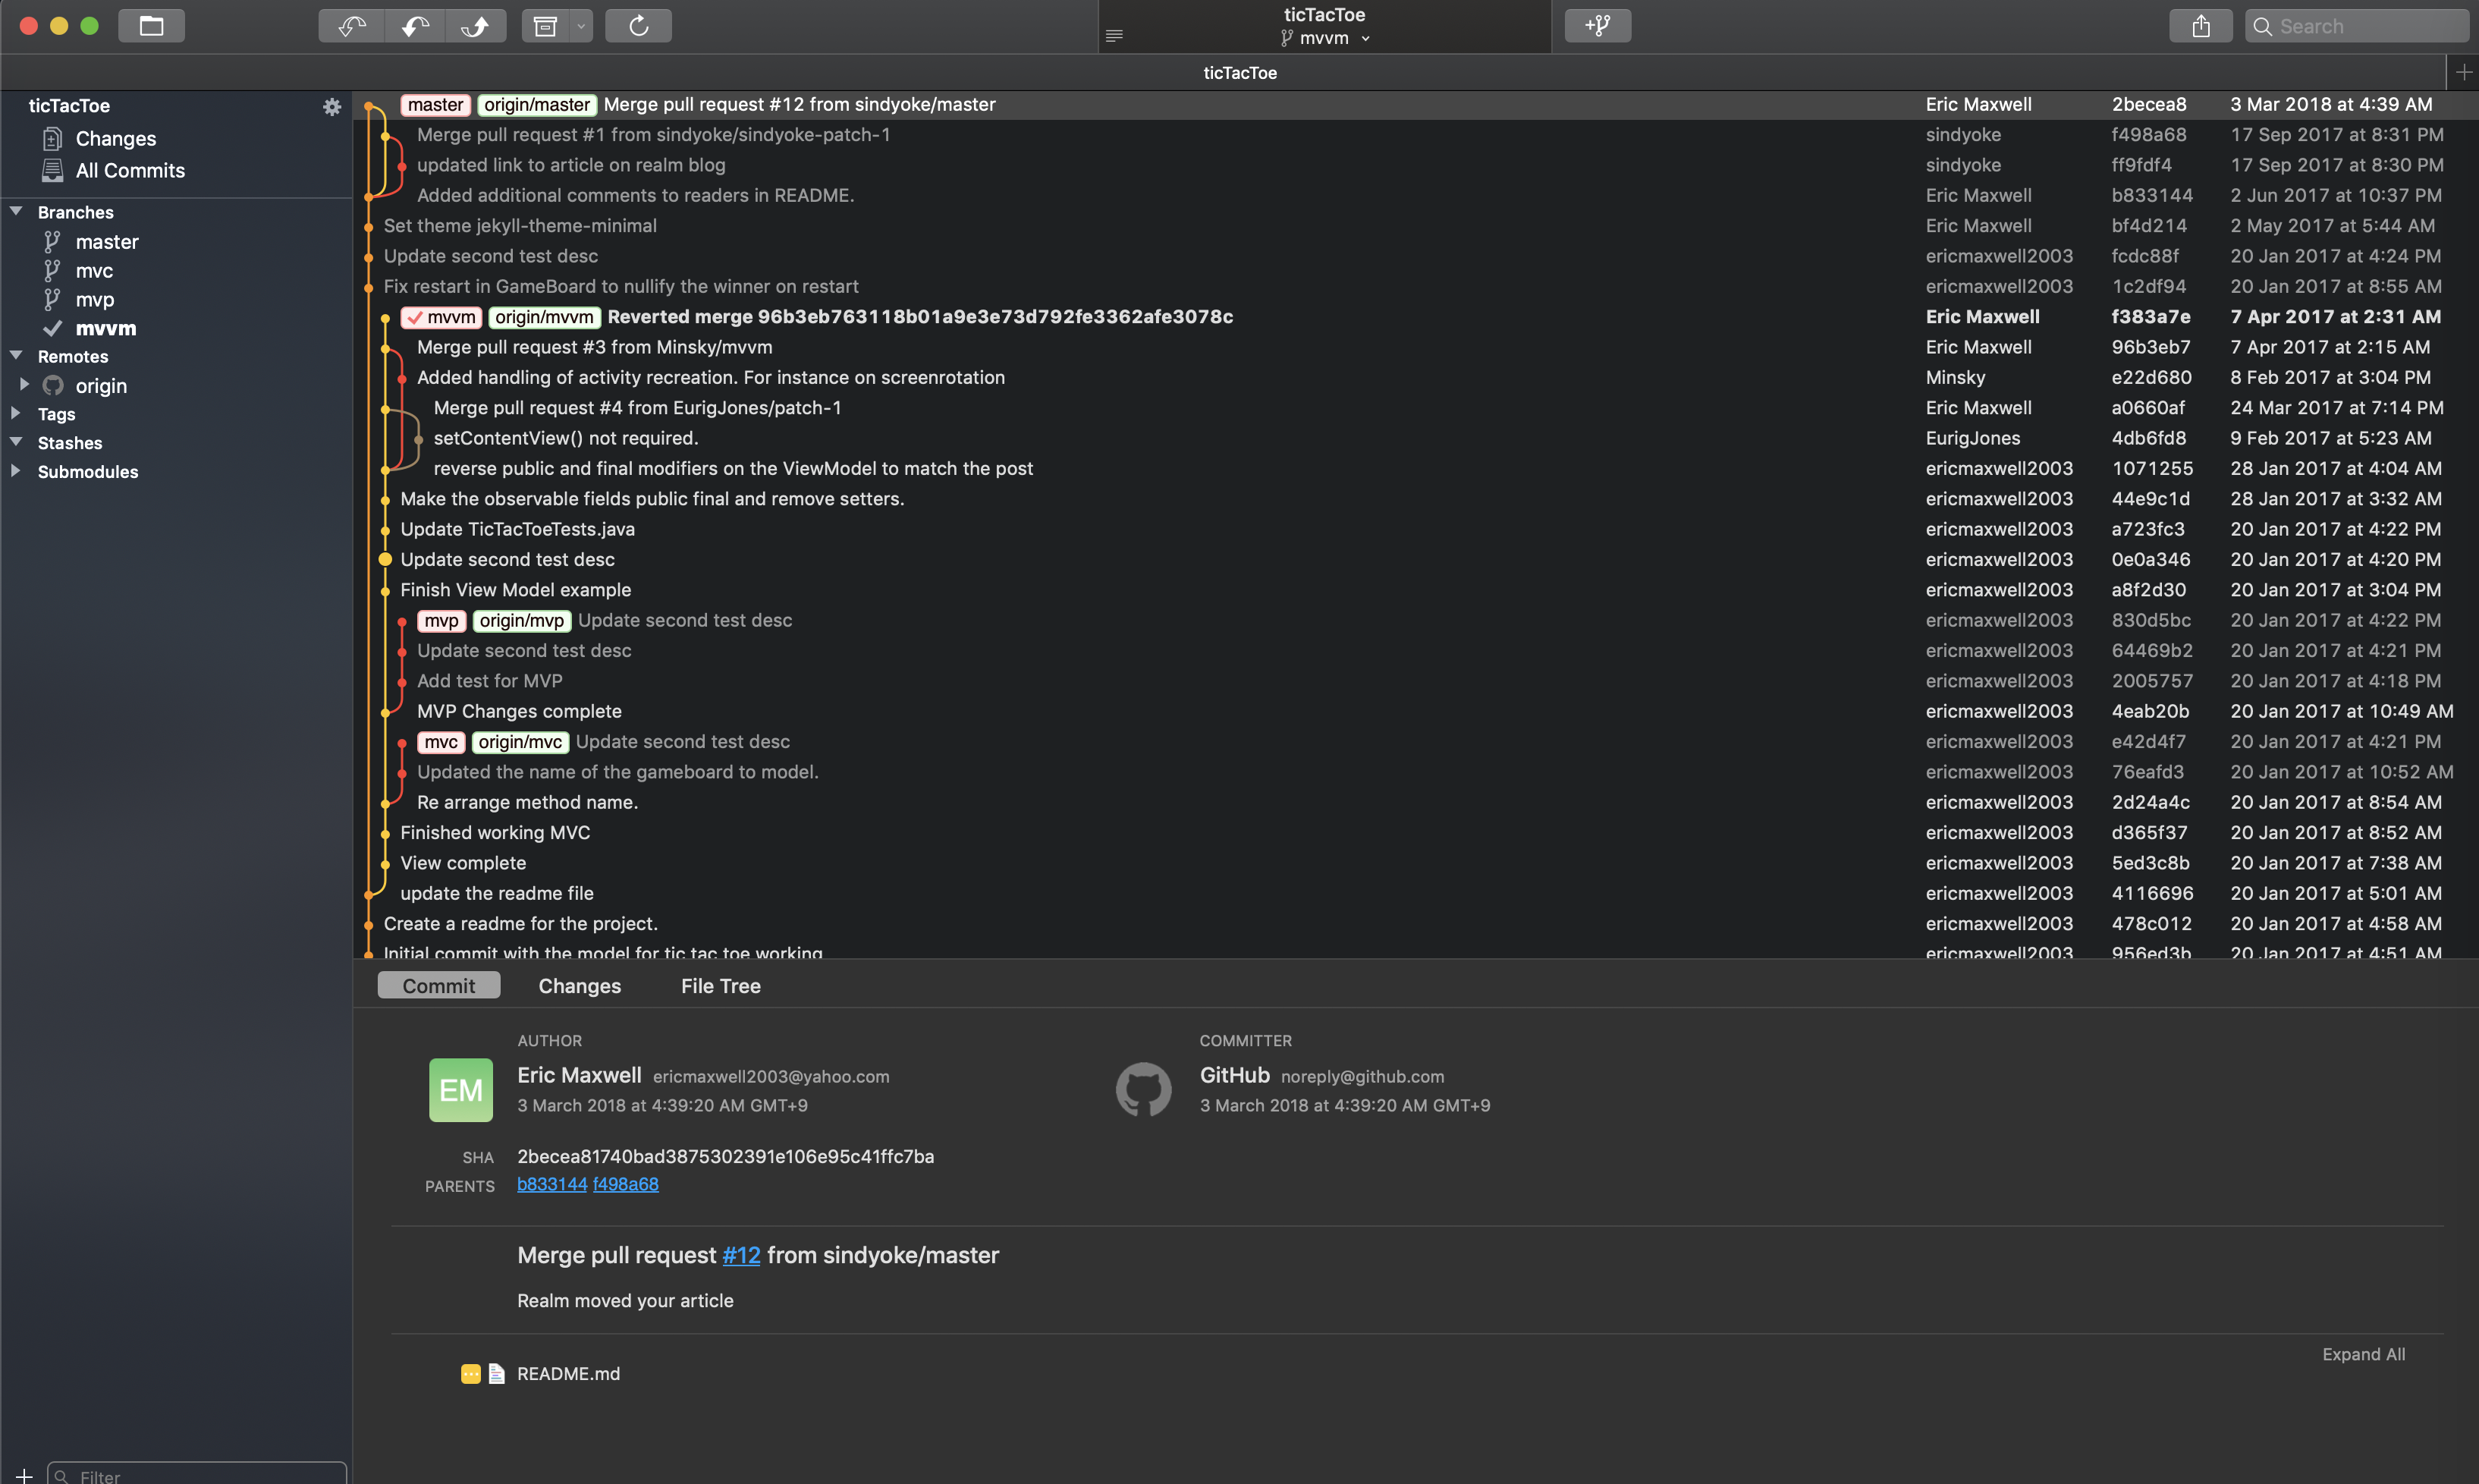
Task: Open the ticTacToe repository gear settings
Action: point(331,106)
